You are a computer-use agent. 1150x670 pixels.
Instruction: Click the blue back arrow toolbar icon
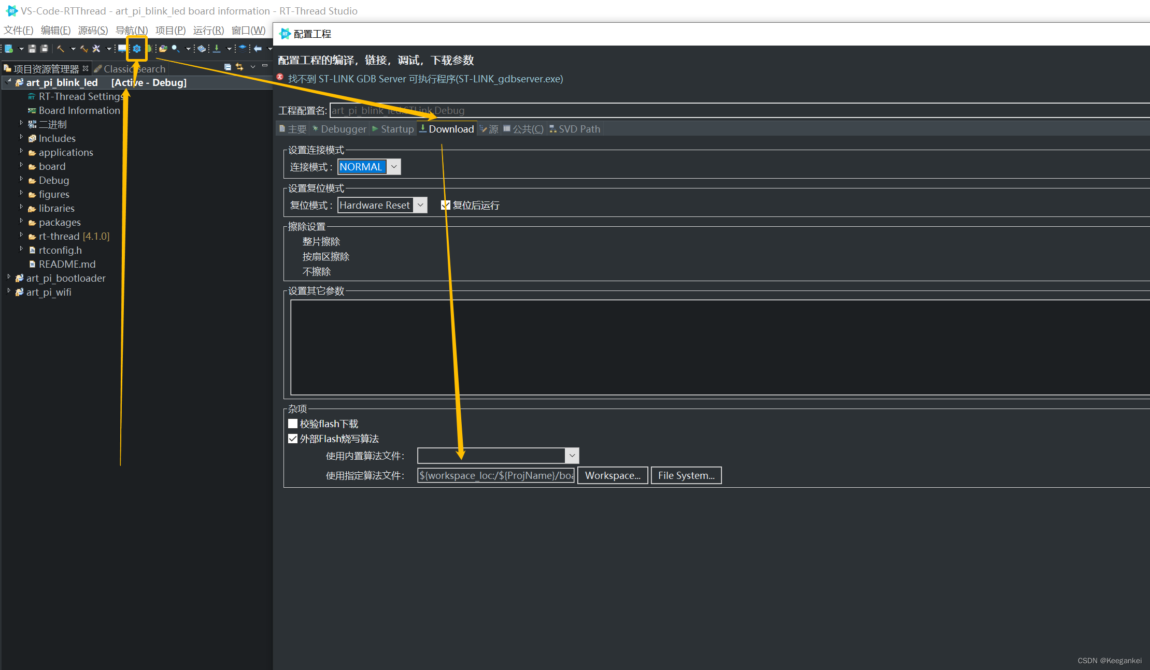258,49
